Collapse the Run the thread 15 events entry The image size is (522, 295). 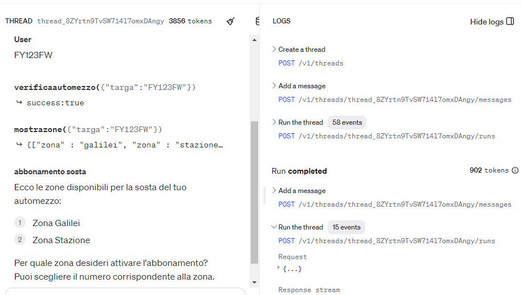coord(274,227)
